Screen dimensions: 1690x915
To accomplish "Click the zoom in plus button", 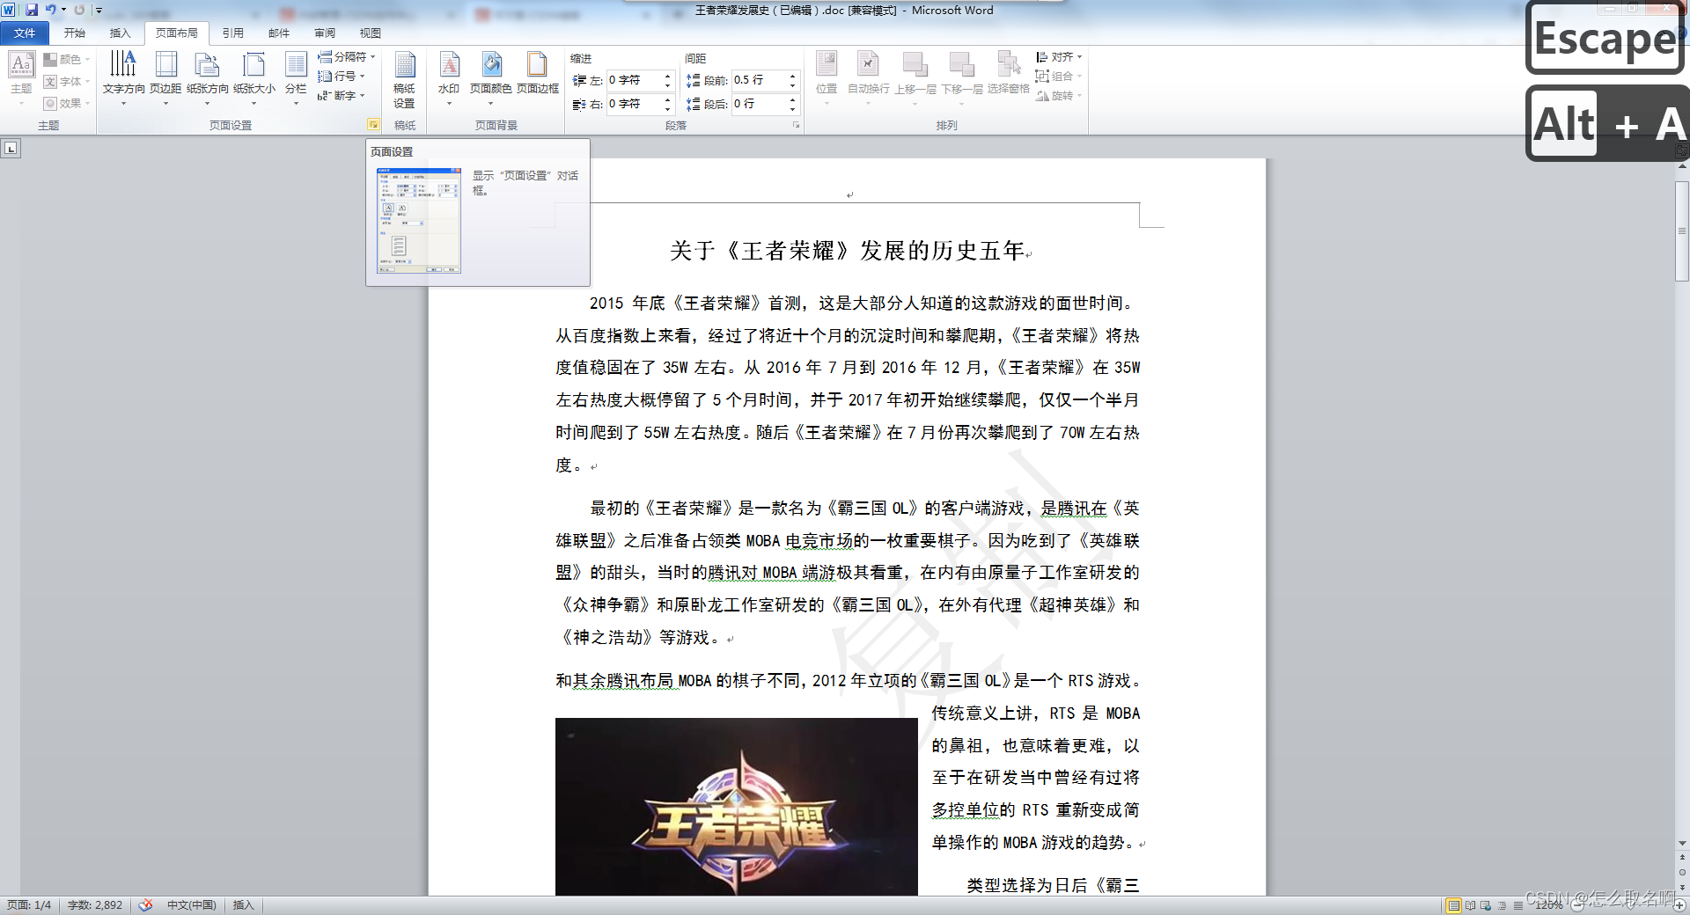I will pyautogui.click(x=1680, y=905).
